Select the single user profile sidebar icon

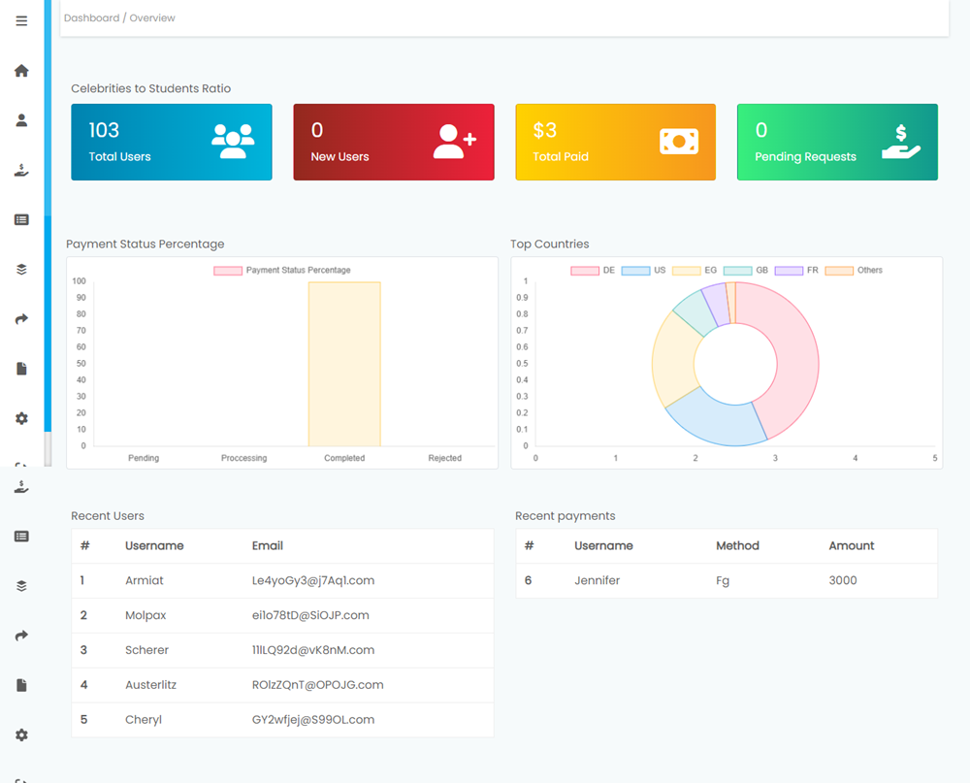pyautogui.click(x=21, y=120)
